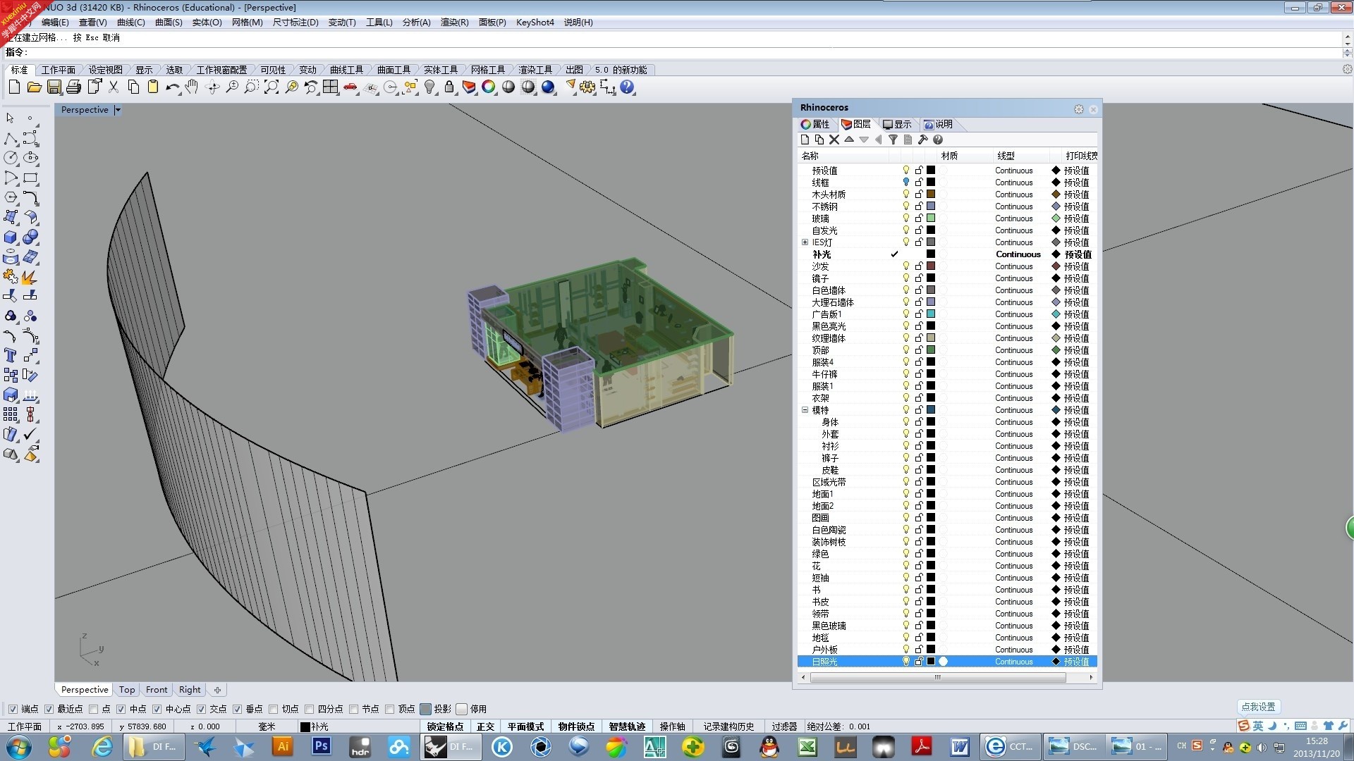Click the Zoom Extents icon
Image resolution: width=1354 pixels, height=761 pixels.
[x=271, y=87]
